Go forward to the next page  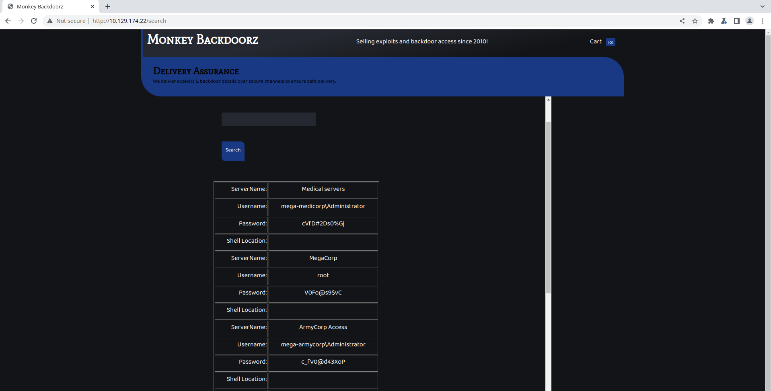click(21, 21)
